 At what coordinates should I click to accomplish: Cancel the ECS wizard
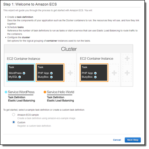tap(117, 140)
